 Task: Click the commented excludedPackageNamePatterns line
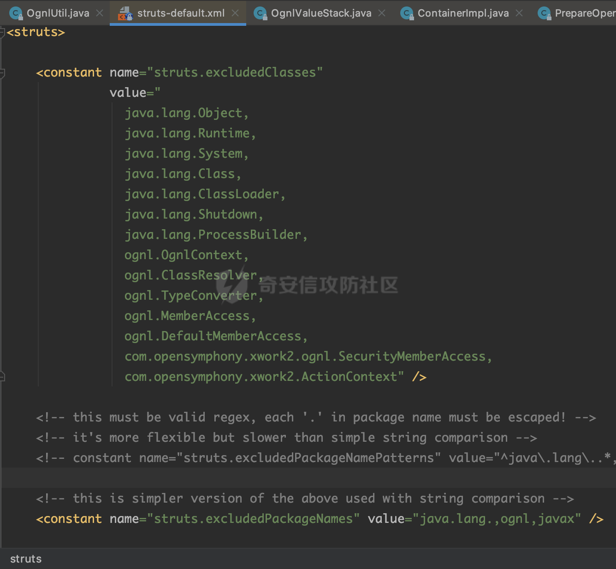click(x=326, y=458)
